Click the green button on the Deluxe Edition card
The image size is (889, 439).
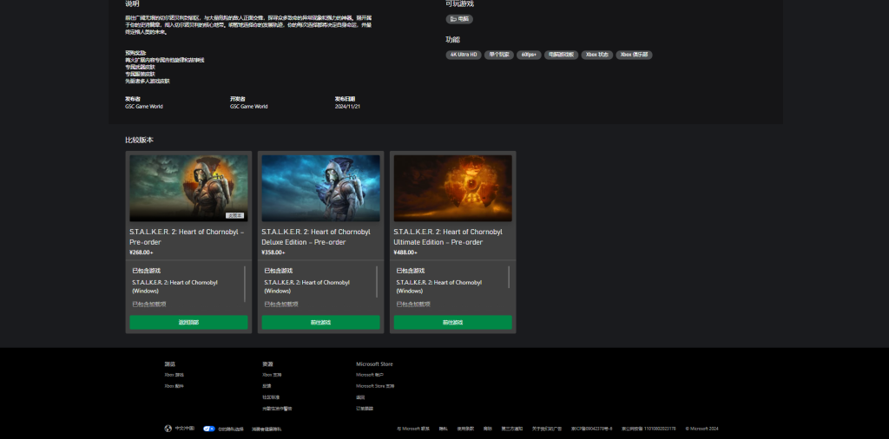coord(321,323)
